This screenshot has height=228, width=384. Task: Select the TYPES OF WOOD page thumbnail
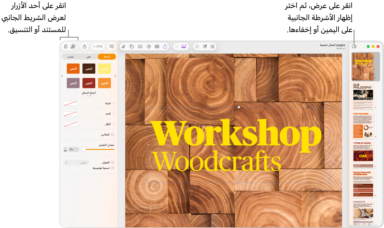[x=363, y=155]
